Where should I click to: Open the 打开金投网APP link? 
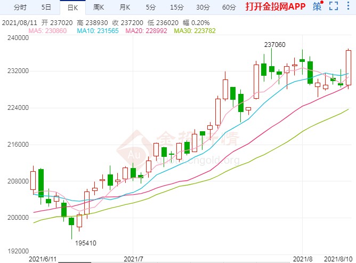[276, 6]
